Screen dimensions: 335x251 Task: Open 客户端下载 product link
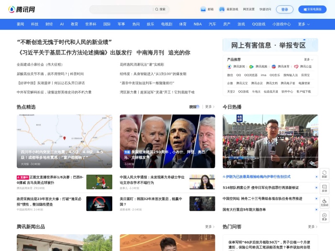(x=304, y=92)
